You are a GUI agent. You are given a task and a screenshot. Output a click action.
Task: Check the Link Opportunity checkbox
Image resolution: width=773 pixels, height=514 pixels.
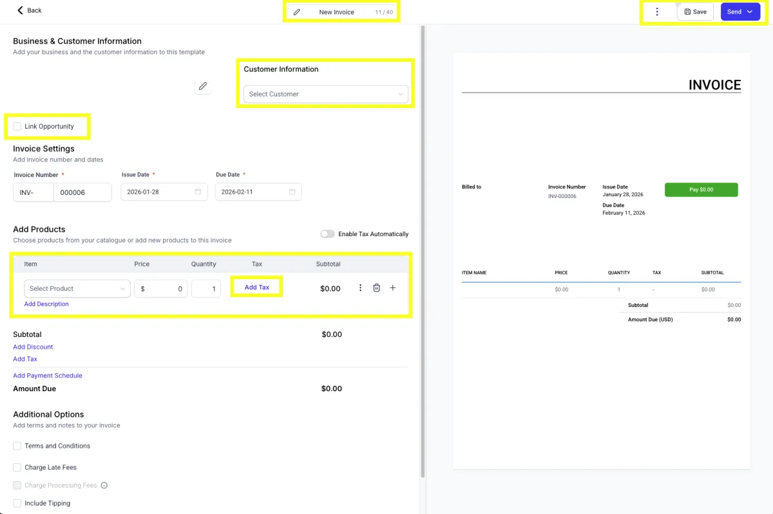(17, 127)
